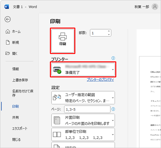
Task: Open the 情報 page
Action: (15, 69)
